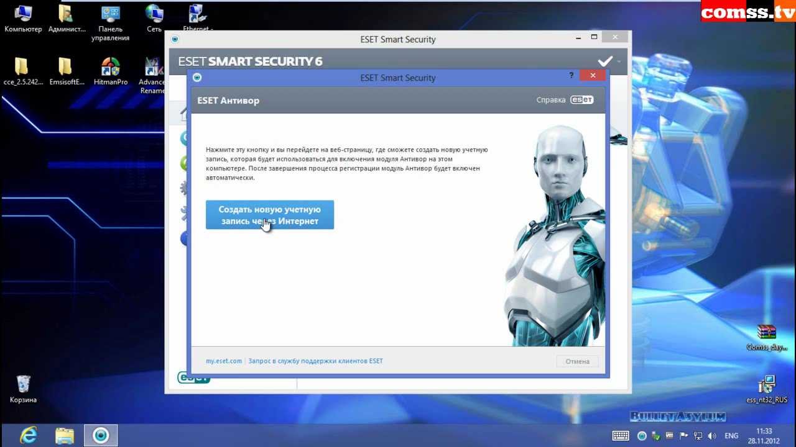Screen dimensions: 796x447
Task: Open the touch keyboard from the system tray
Action: tap(619, 436)
